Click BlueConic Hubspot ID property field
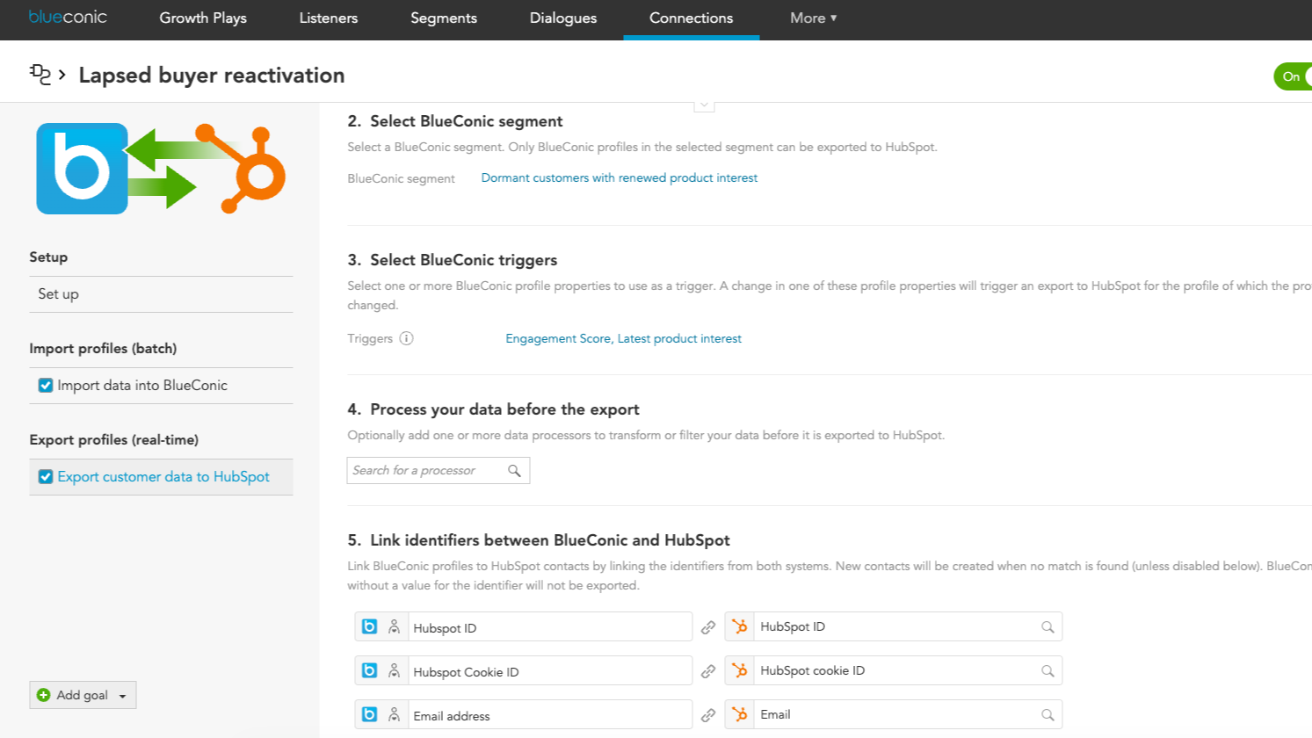Screen dimensions: 1312x738 pos(550,627)
